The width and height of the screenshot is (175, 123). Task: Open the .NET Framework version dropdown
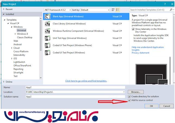coord(57,10)
